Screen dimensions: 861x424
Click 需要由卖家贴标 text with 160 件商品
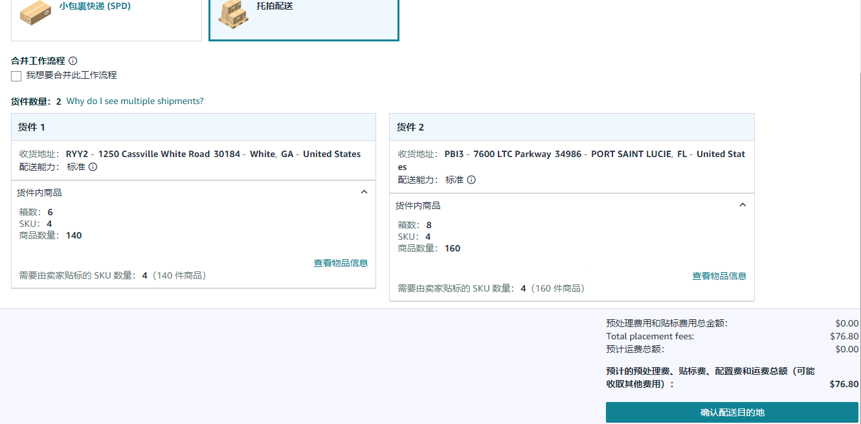tap(491, 288)
